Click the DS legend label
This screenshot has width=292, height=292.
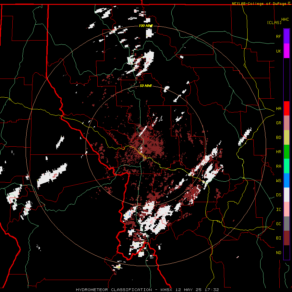tap(279, 195)
